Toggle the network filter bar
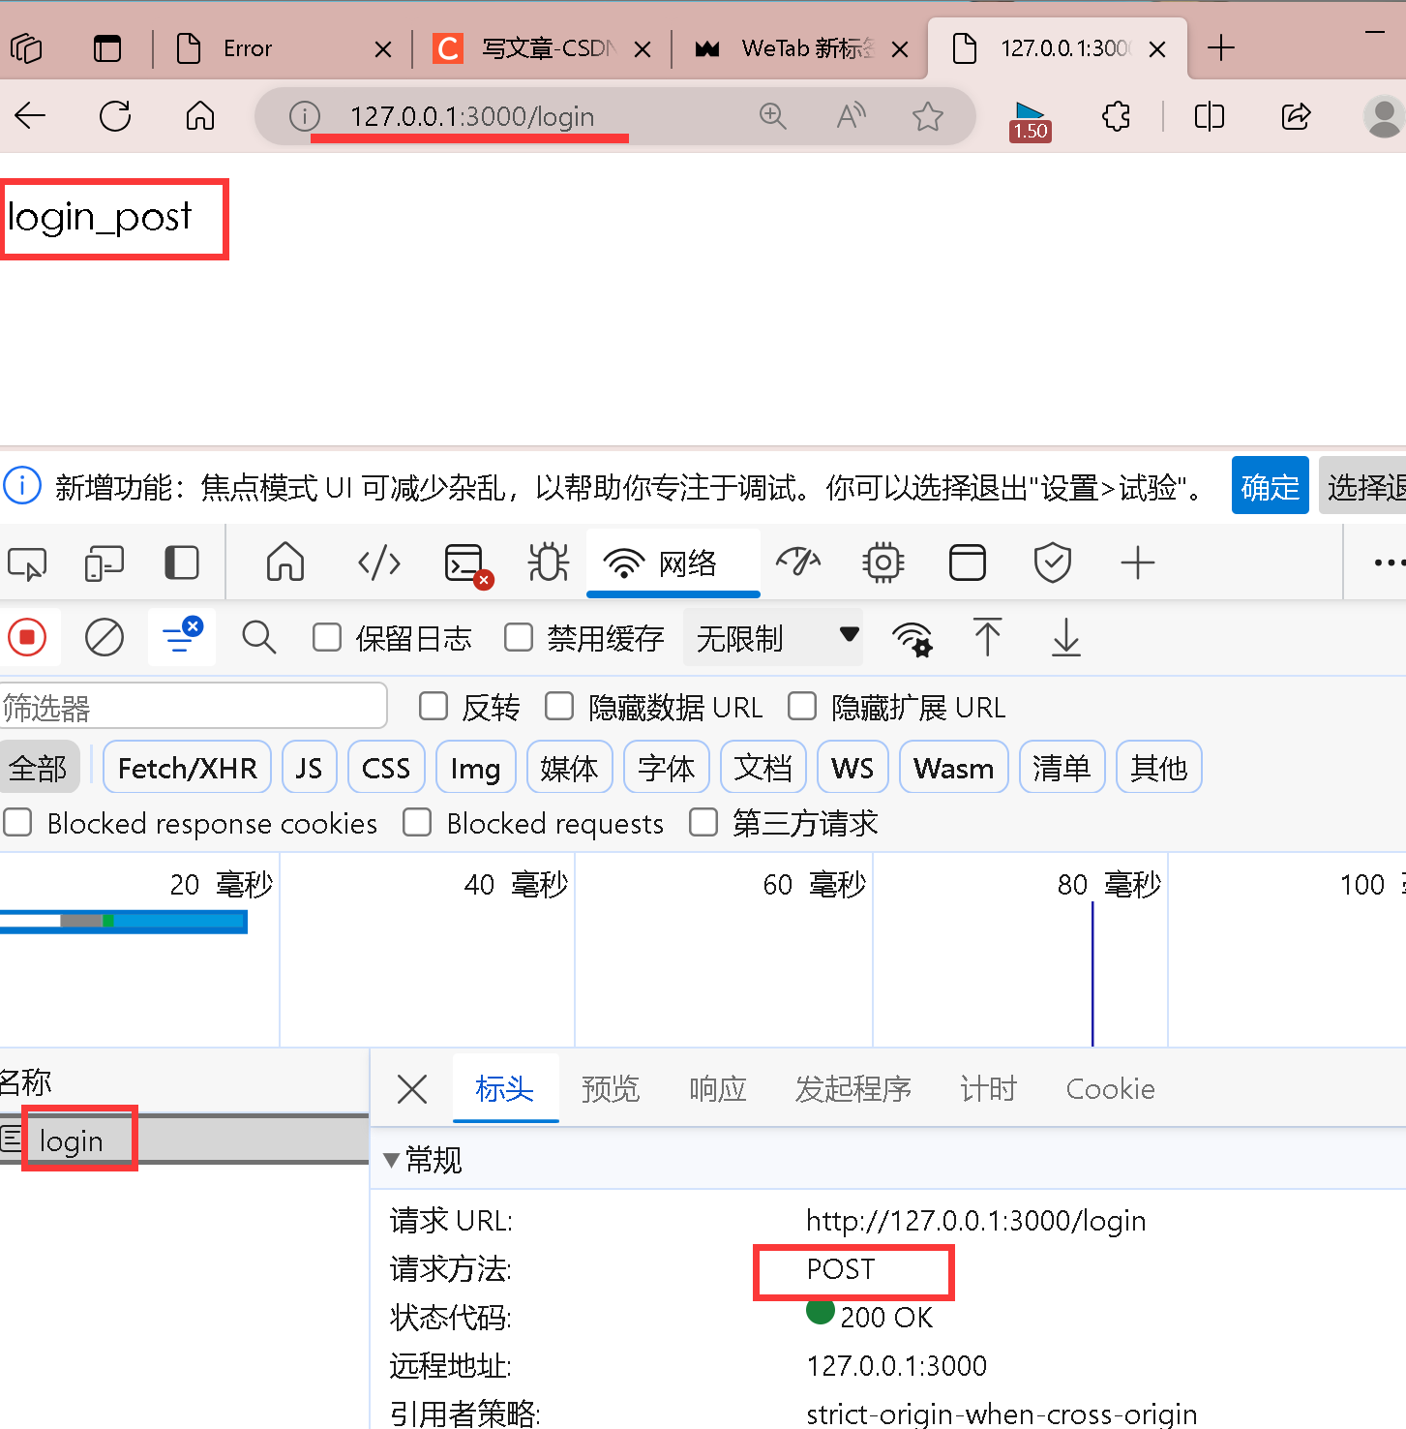1406x1429 pixels. 181,637
